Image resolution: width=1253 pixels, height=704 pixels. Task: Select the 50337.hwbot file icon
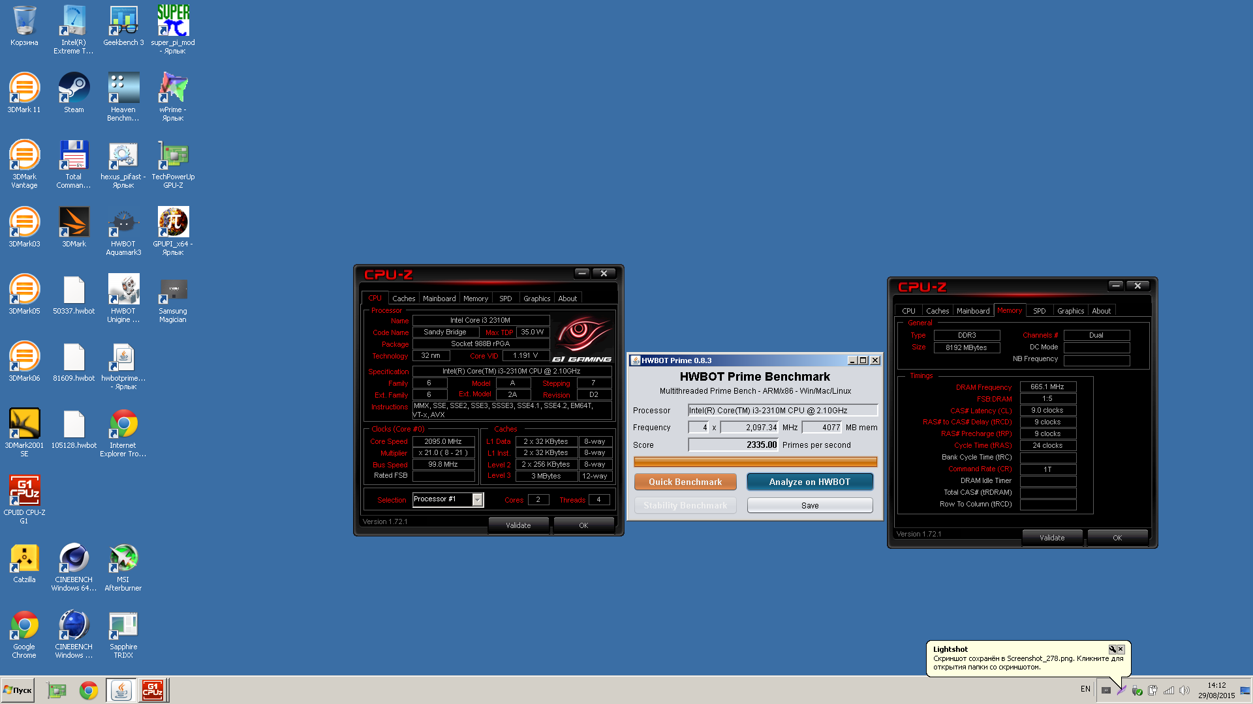coord(74,295)
